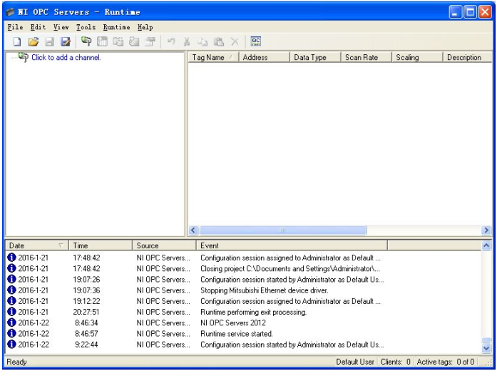Image resolution: width=497 pixels, height=371 pixels.
Task: Select the 'Runtime performing exit processing.' event
Action: (253, 312)
